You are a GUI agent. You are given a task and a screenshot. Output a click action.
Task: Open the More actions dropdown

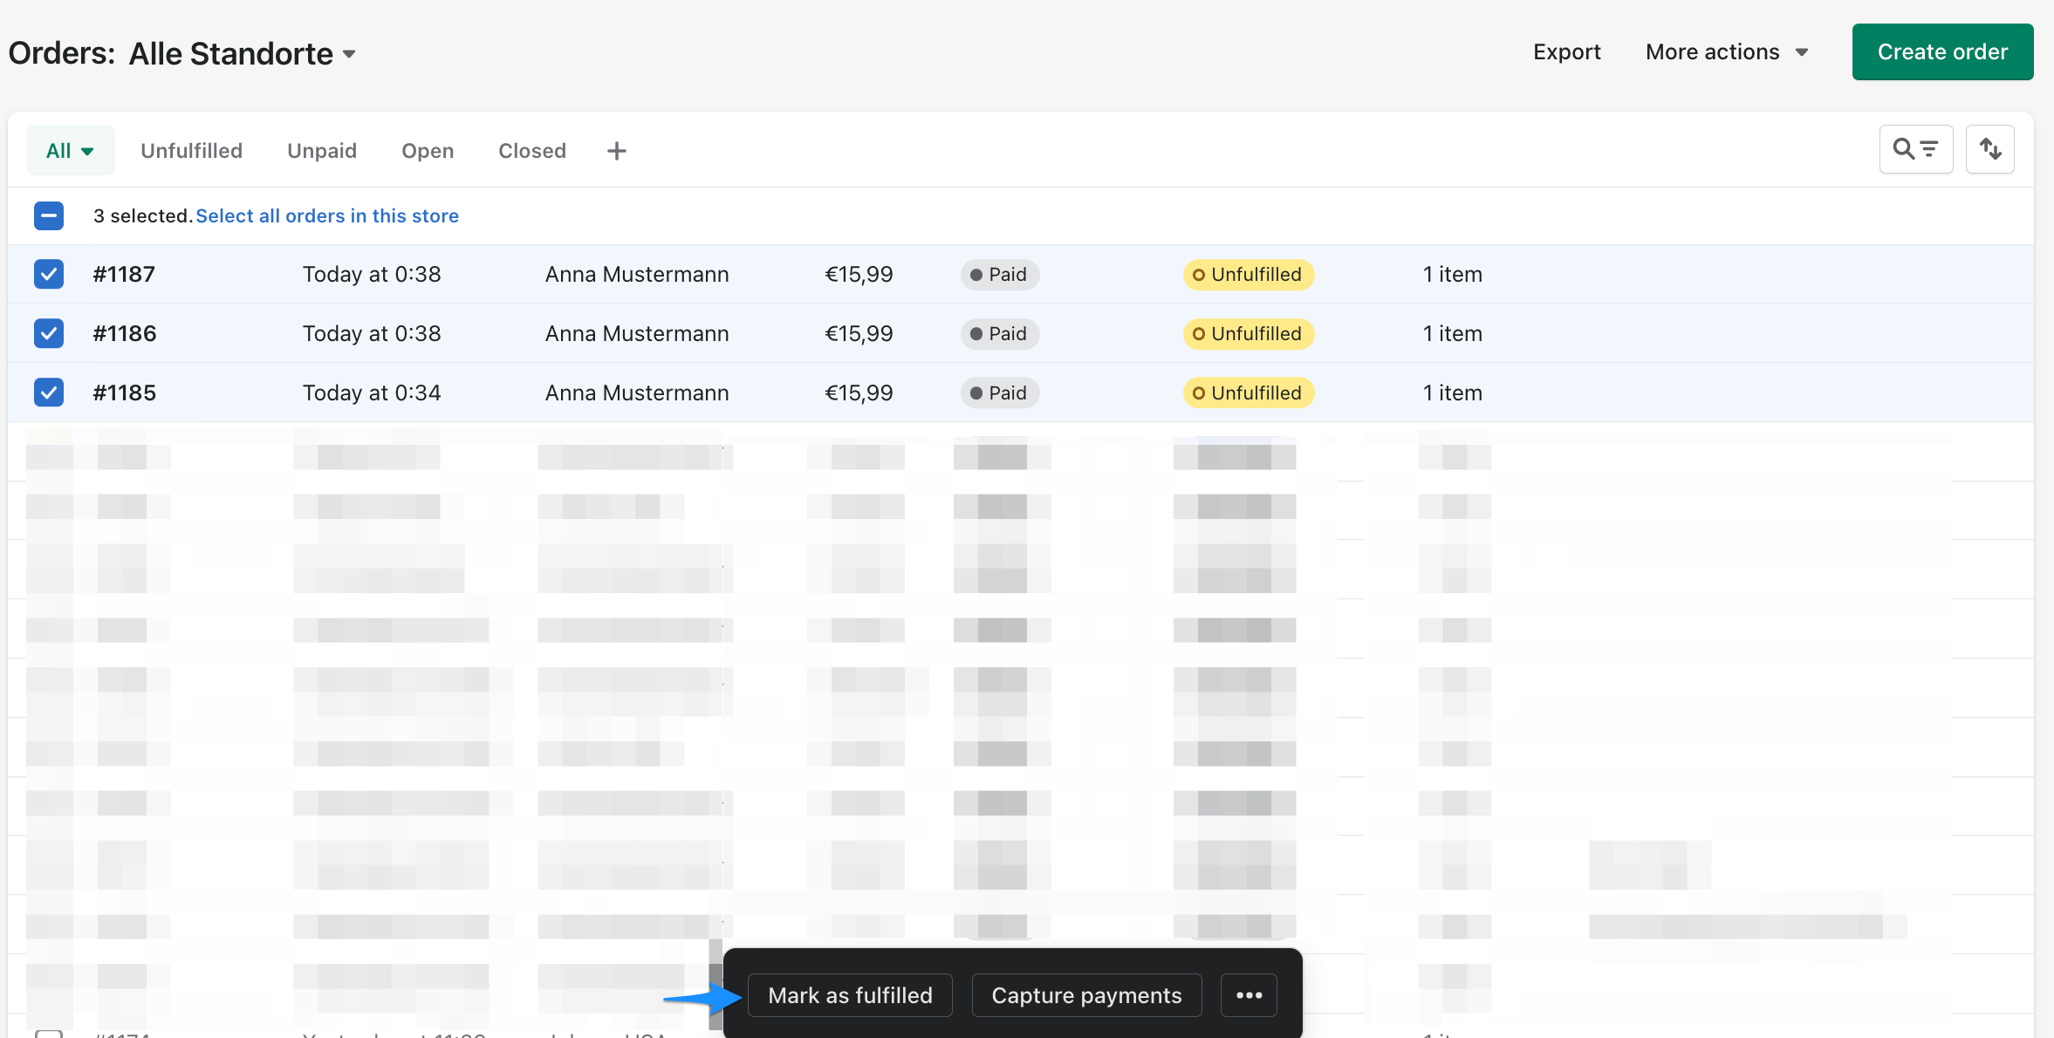(x=1727, y=52)
